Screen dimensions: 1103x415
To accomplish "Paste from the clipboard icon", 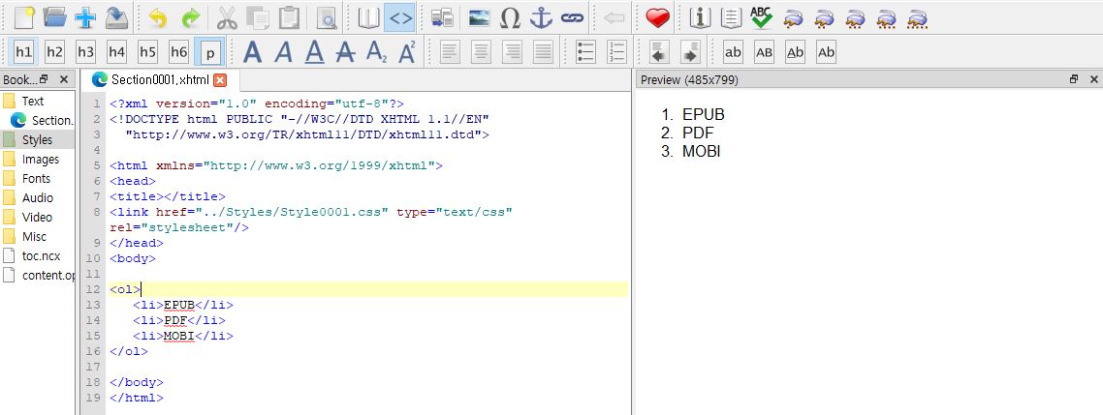I will click(x=289, y=17).
